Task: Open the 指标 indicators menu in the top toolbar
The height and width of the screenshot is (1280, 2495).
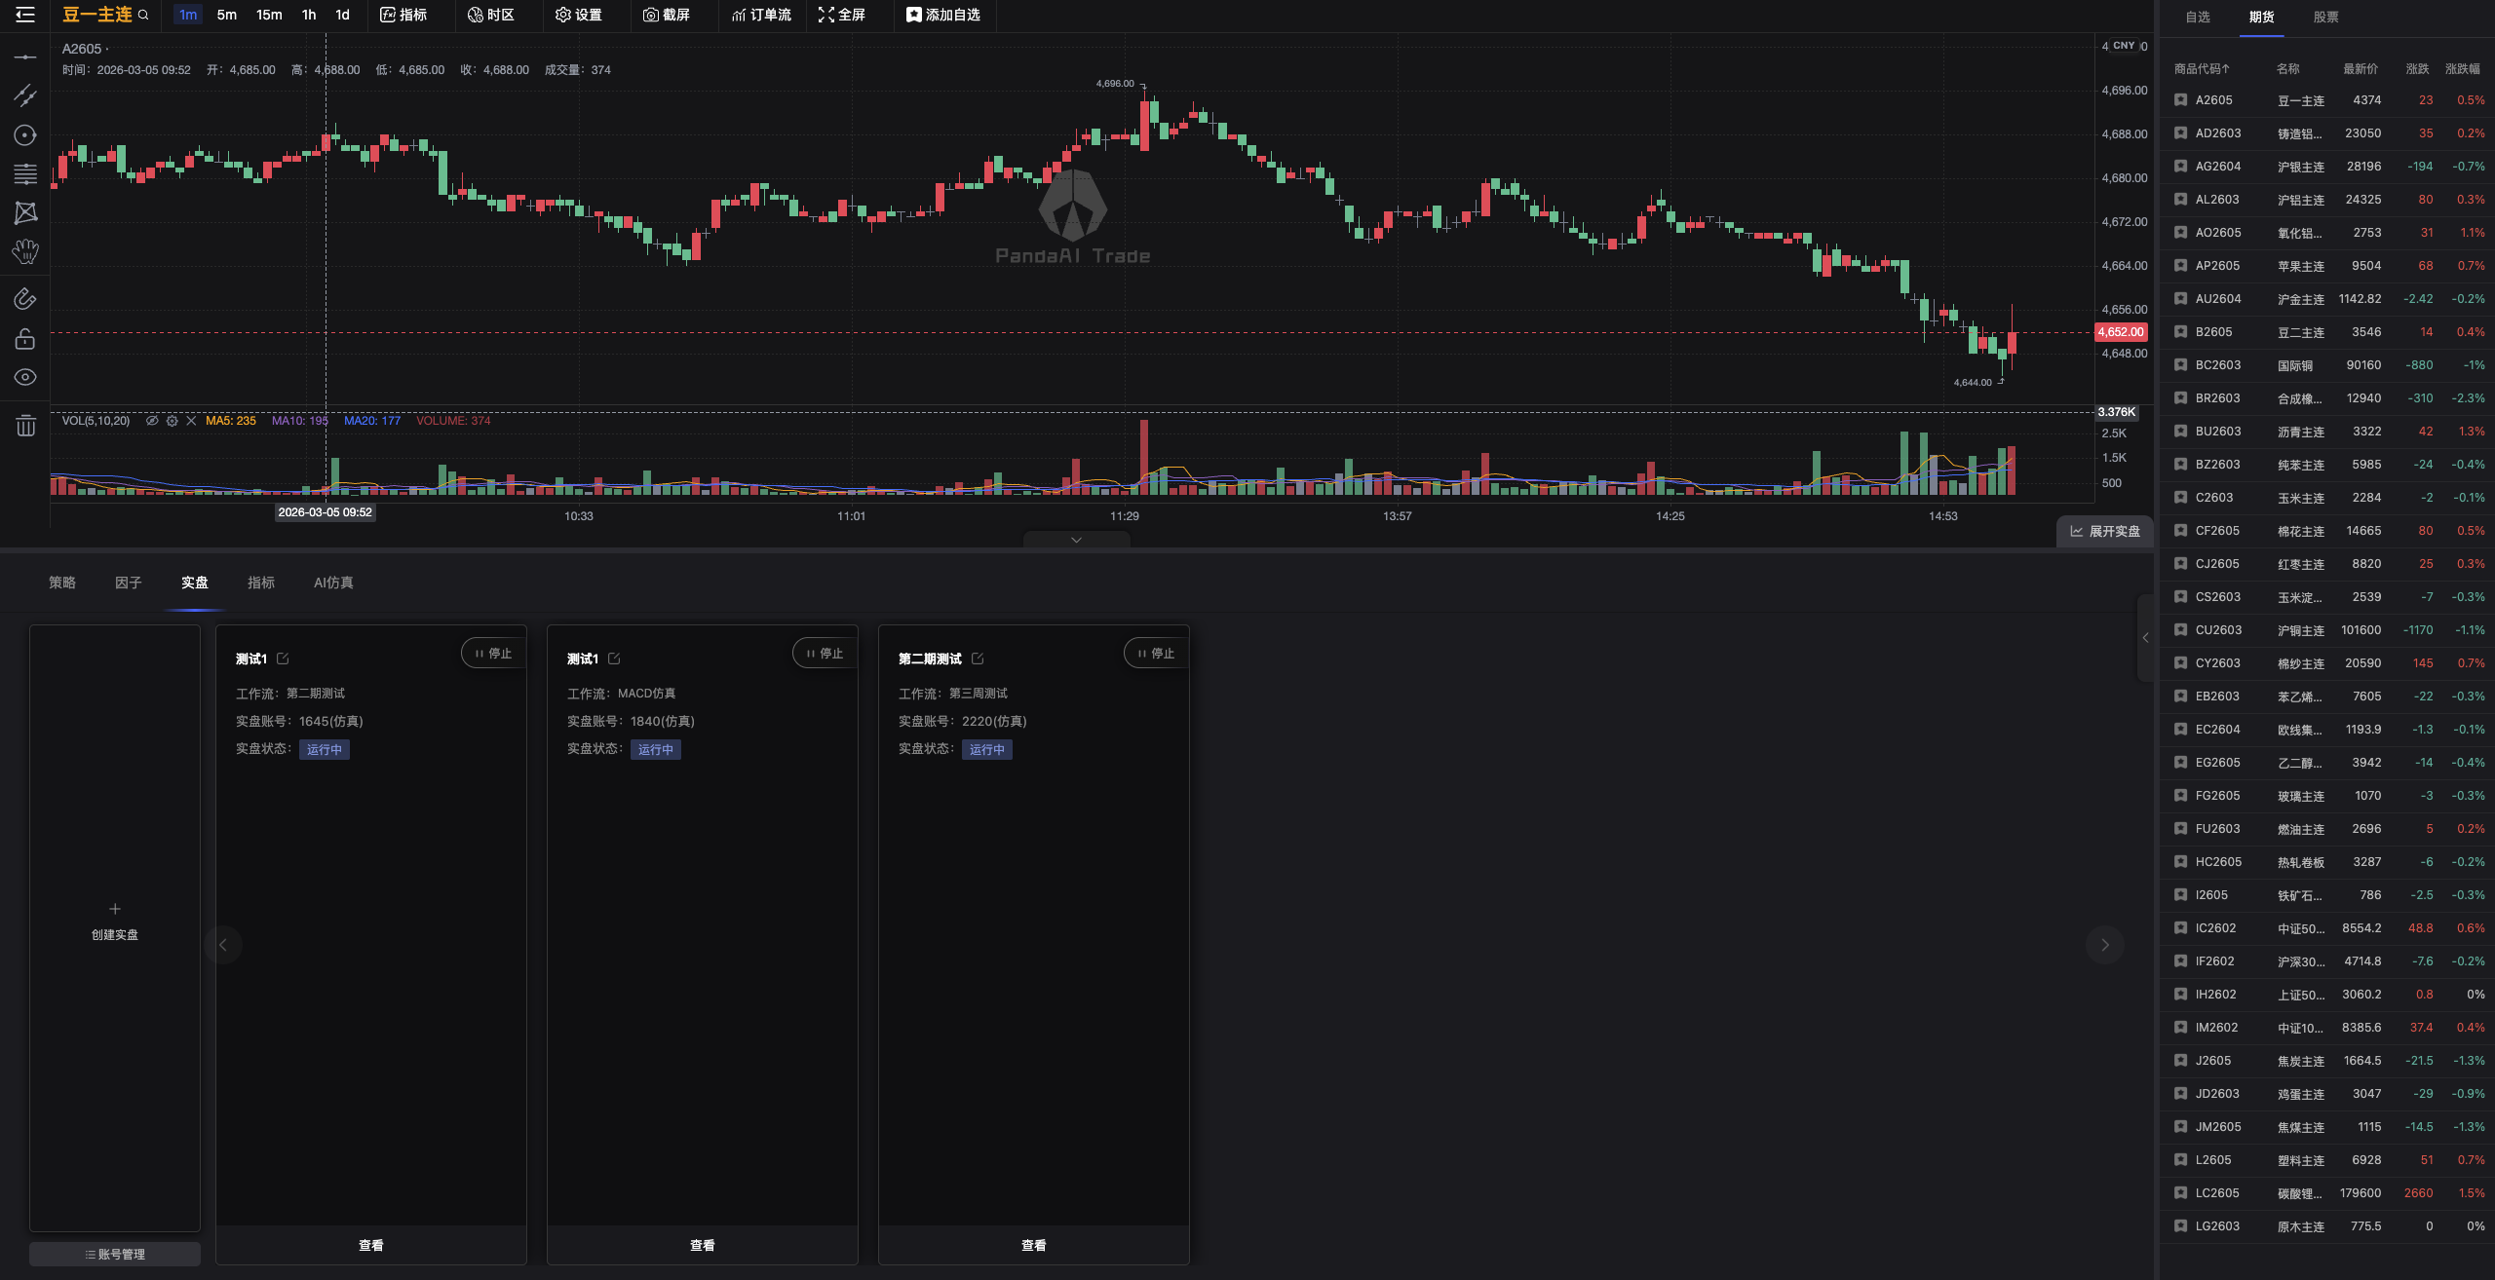Action: pyautogui.click(x=403, y=15)
